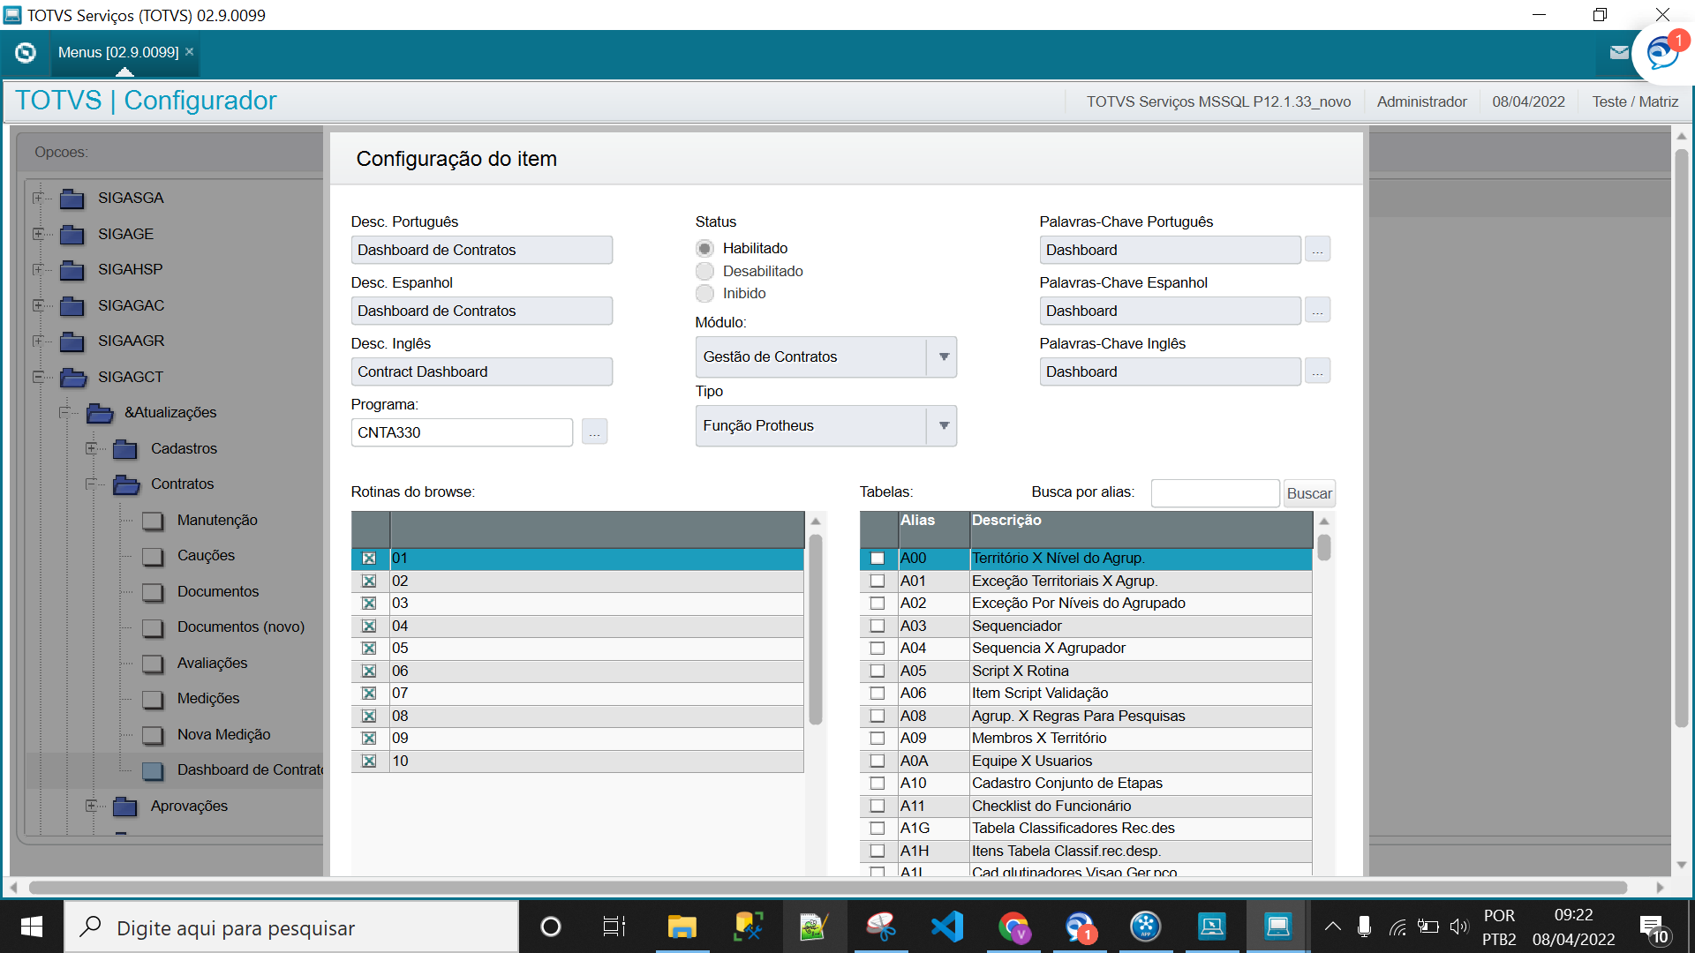Open the chat assistant bubble with notification
The width and height of the screenshot is (1695, 953).
point(1663,53)
